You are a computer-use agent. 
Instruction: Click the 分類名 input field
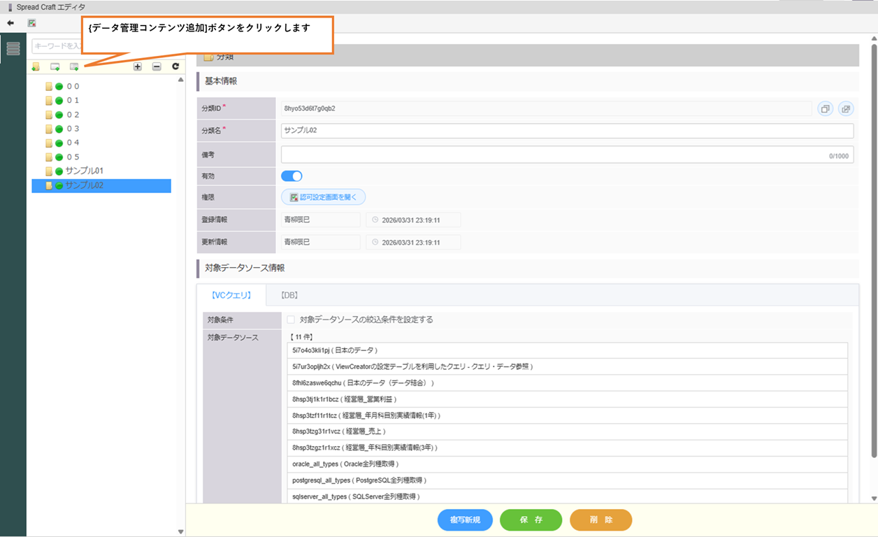click(x=566, y=131)
